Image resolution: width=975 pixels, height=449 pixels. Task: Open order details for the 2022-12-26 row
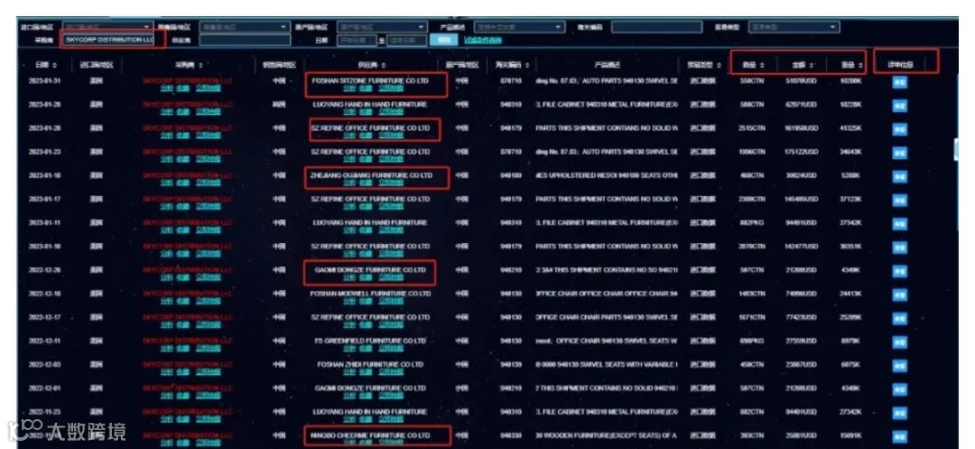[x=899, y=272]
